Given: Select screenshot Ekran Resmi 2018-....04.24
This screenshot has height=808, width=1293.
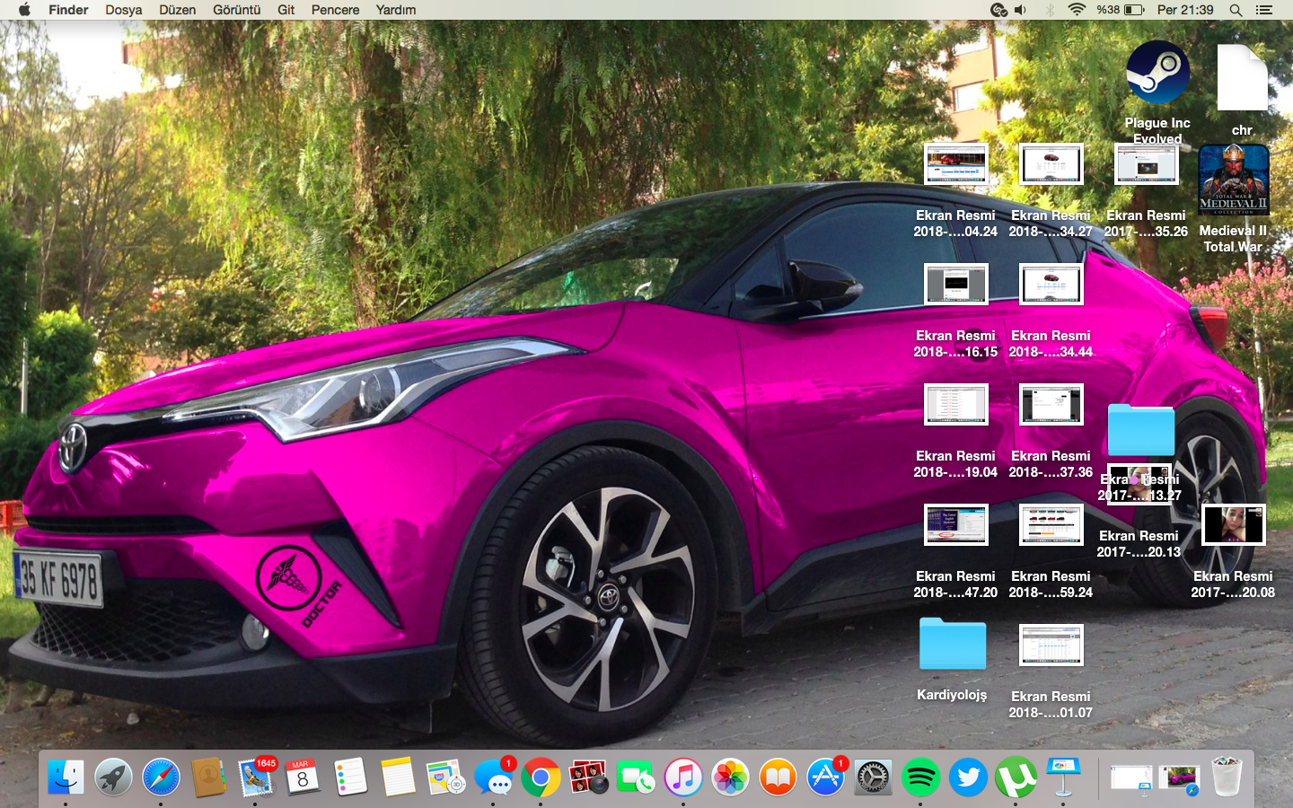Looking at the screenshot, I should pyautogui.click(x=956, y=164).
